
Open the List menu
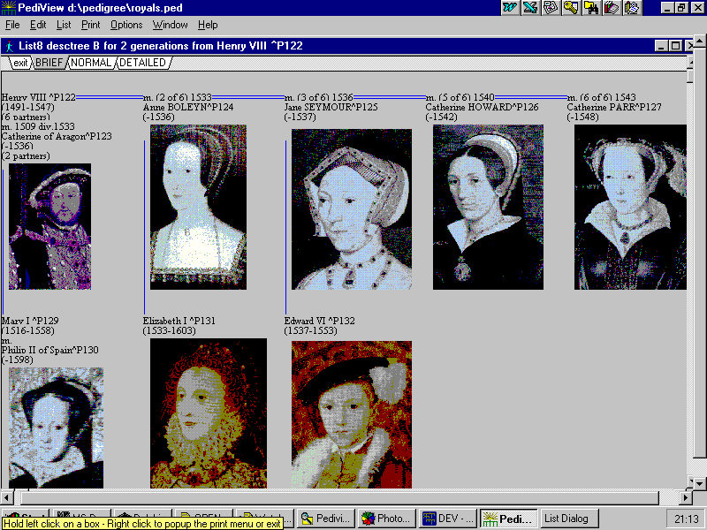64,25
